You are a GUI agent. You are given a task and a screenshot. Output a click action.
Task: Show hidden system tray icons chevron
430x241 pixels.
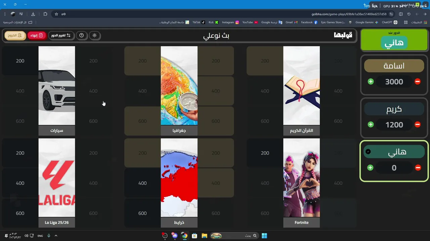pyautogui.click(x=56, y=236)
